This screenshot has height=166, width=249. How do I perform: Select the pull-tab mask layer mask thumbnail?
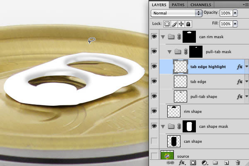196,52
